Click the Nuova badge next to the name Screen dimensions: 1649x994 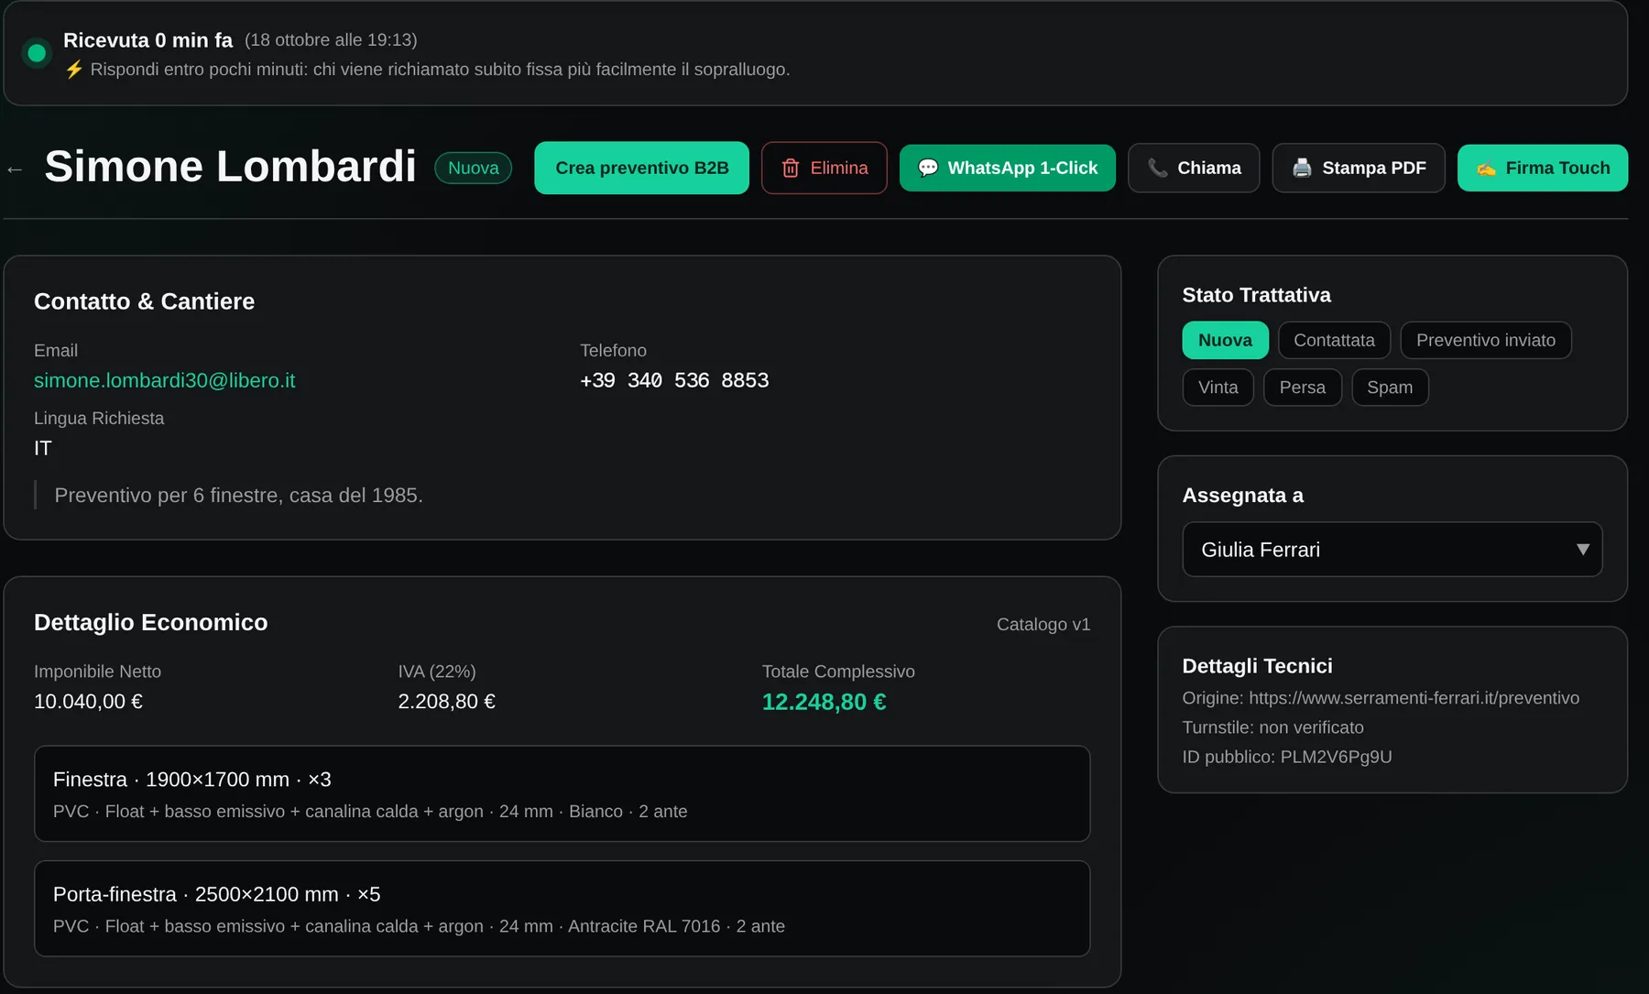pyautogui.click(x=473, y=168)
